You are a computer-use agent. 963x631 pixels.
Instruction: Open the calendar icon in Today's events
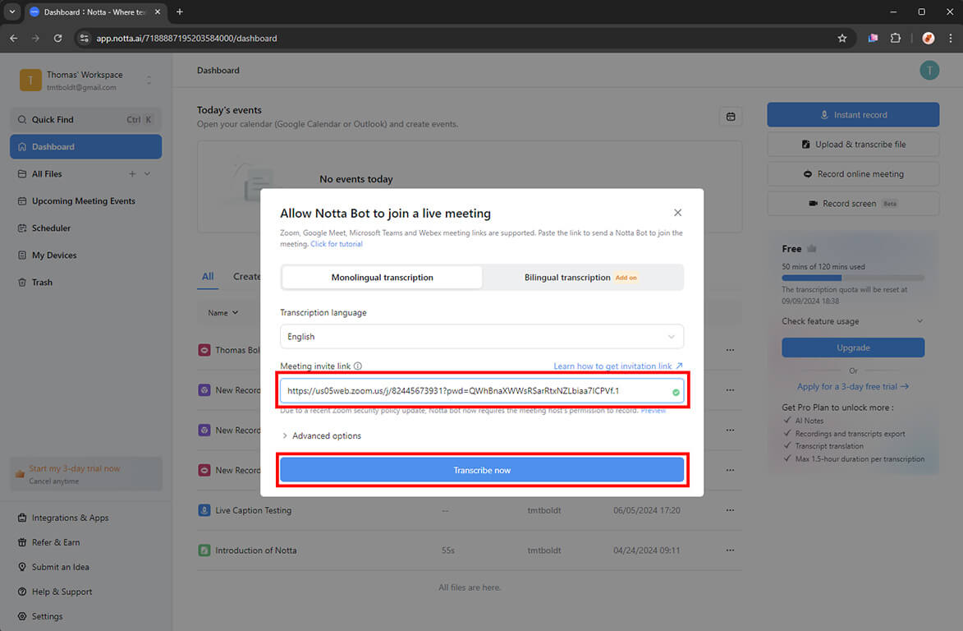pos(731,117)
